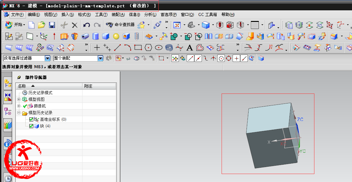Toggle Arc Center snap option
352x182 pixels.
click(x=221, y=59)
